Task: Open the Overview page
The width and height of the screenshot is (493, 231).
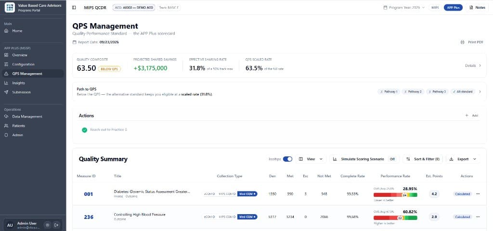Action: 33,55
